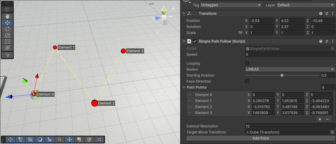336x144 pixels.
Task: Open Simple Path Follow more options menu
Action: 332,41
